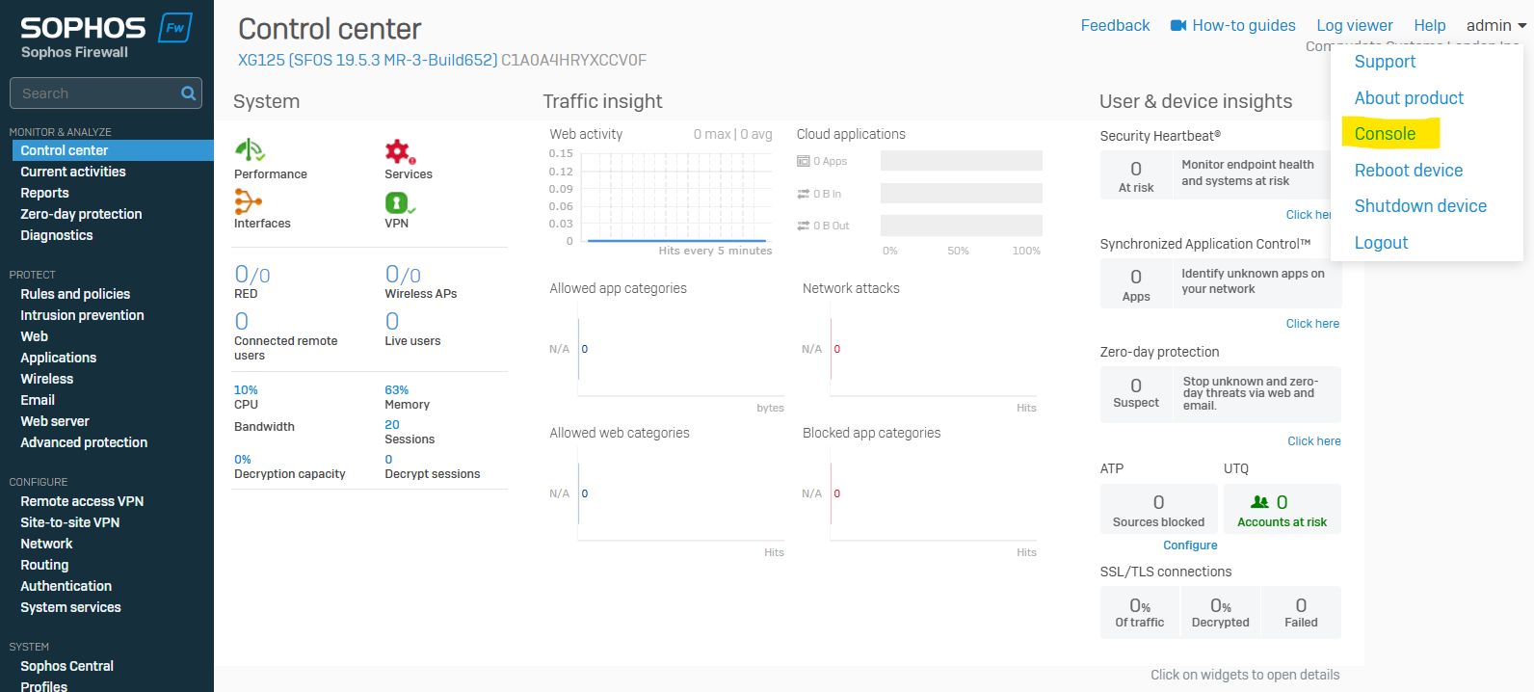This screenshot has height=692, width=1534.
Task: Open Advanced protection
Action: pyautogui.click(x=84, y=442)
